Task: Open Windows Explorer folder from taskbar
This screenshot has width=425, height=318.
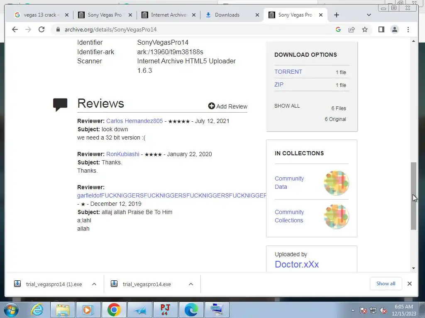Action: click(x=62, y=310)
